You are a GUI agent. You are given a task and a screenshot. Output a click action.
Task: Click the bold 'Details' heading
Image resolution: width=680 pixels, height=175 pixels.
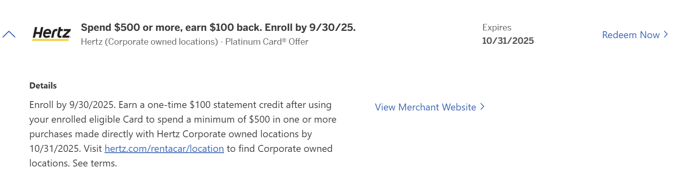coord(43,86)
